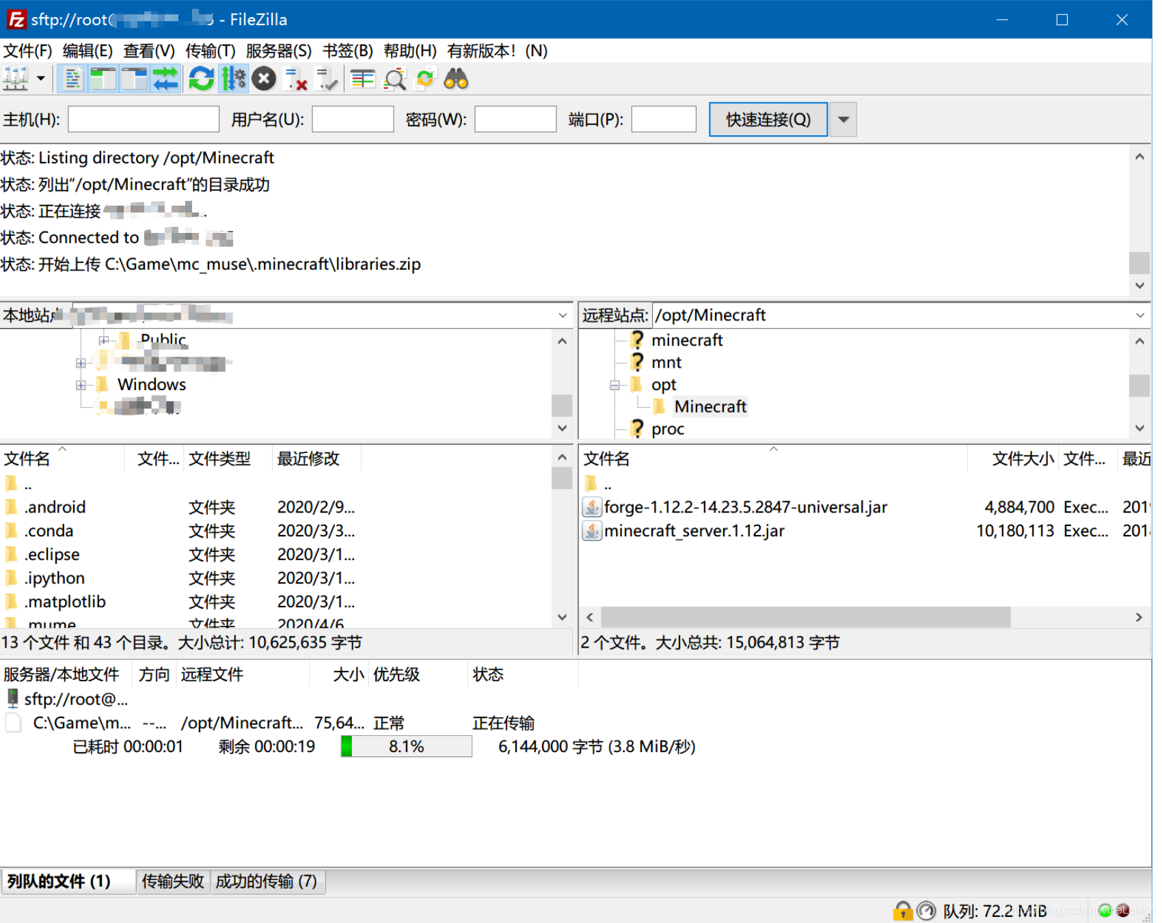This screenshot has height=923, width=1162.
Task: Click the remote file list horizontal scrollbar
Action: click(x=806, y=618)
